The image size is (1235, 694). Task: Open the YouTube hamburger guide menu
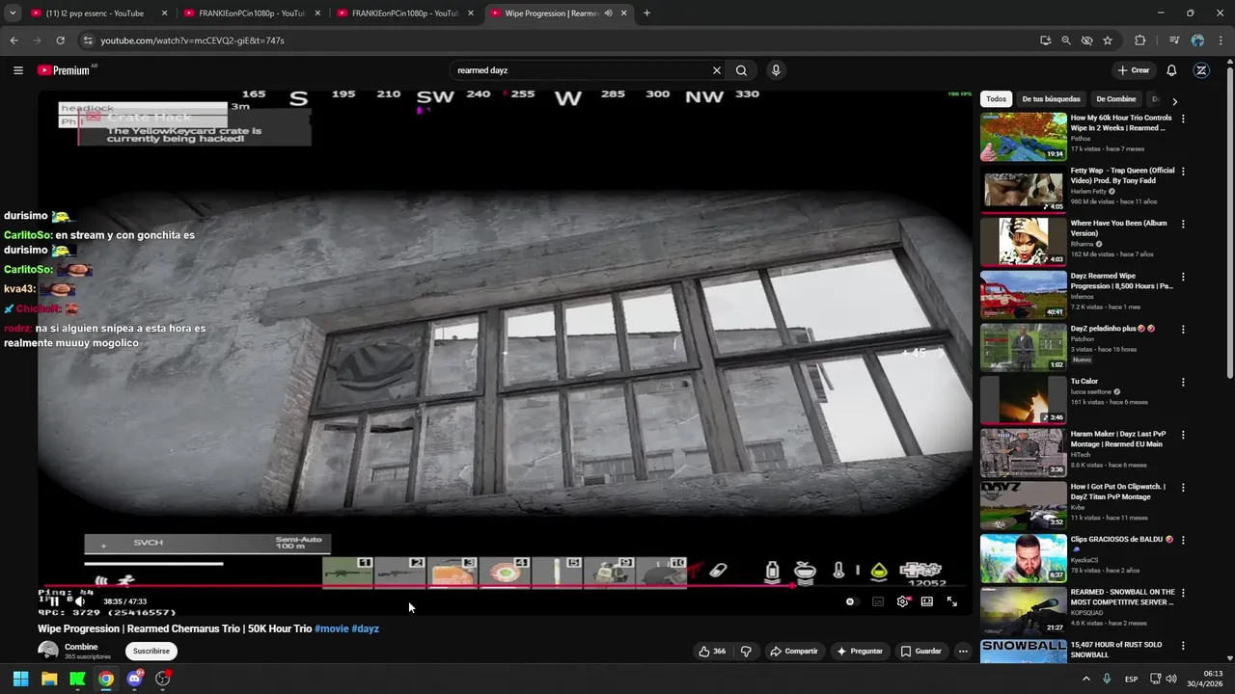click(x=17, y=70)
